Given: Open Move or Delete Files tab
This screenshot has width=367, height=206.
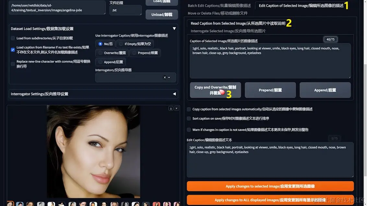Looking at the screenshot, I should point(218,13).
